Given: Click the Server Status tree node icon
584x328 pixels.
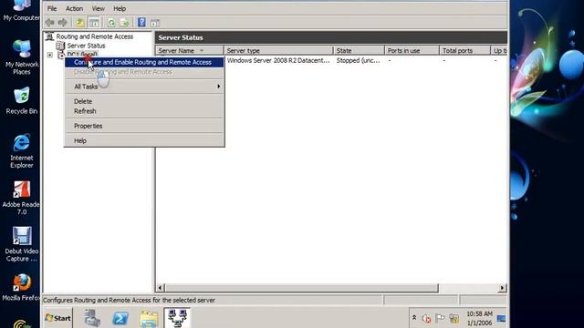Looking at the screenshot, I should 60,46.
